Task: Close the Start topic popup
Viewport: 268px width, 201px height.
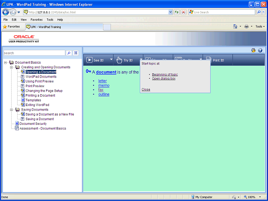Action: tap(146, 89)
